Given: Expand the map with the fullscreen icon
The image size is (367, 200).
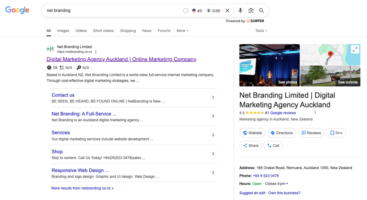Looking at the screenshot, I should (355, 50).
